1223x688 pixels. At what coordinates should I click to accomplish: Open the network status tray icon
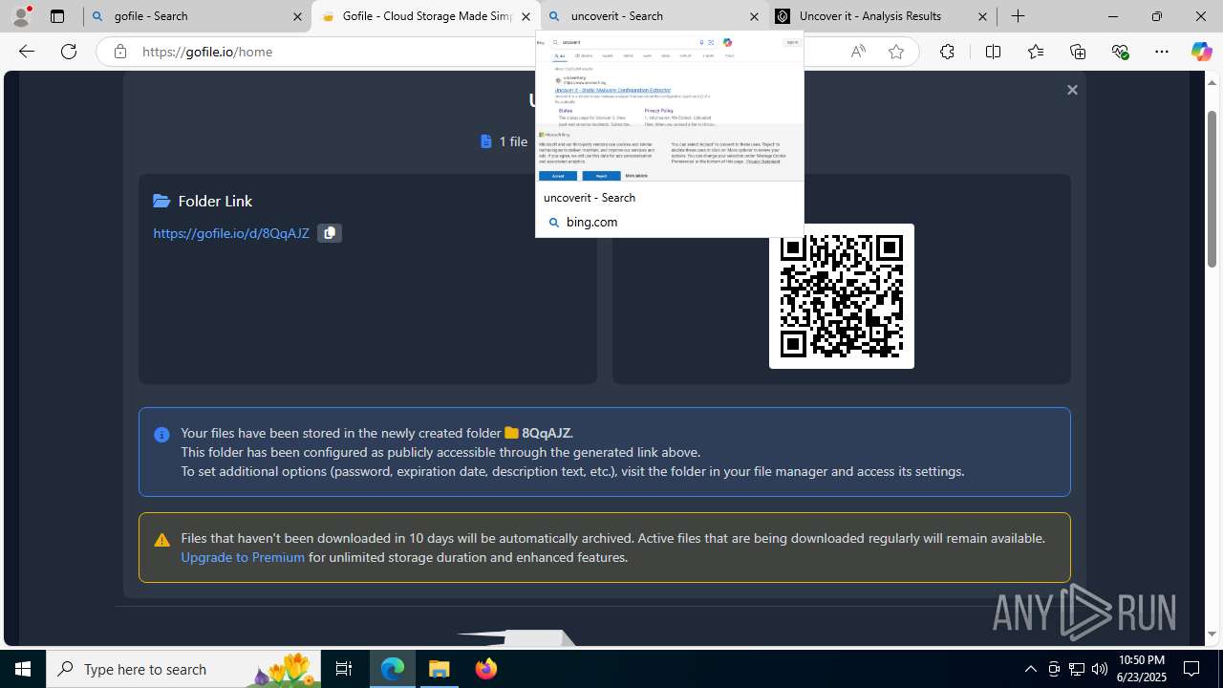[1077, 669]
